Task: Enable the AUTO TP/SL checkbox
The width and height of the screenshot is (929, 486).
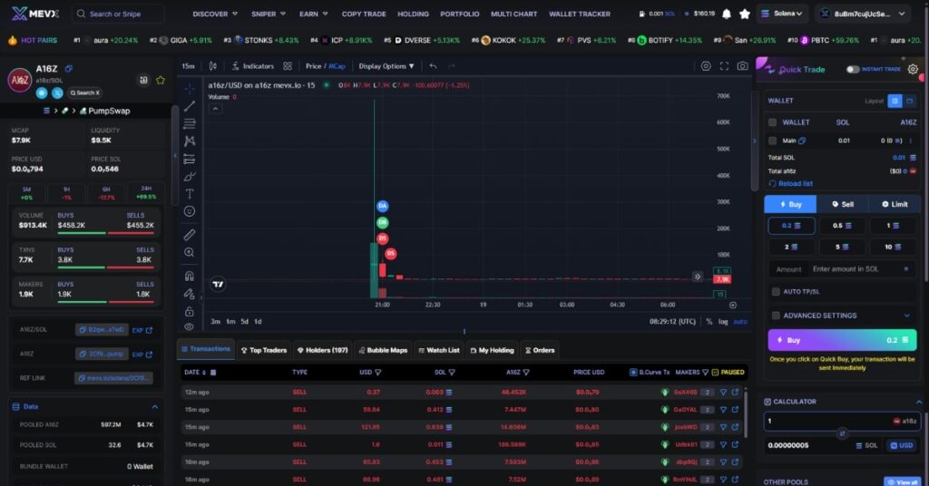Action: coord(776,292)
